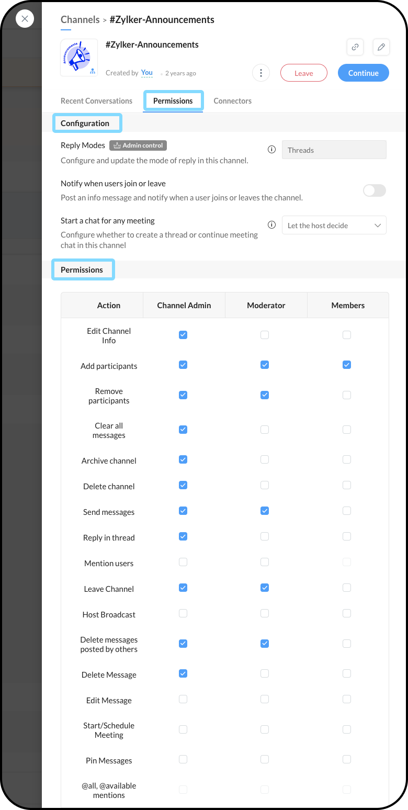Click the 'You' creator link
Viewport: 408px width, 810px height.
(147, 73)
